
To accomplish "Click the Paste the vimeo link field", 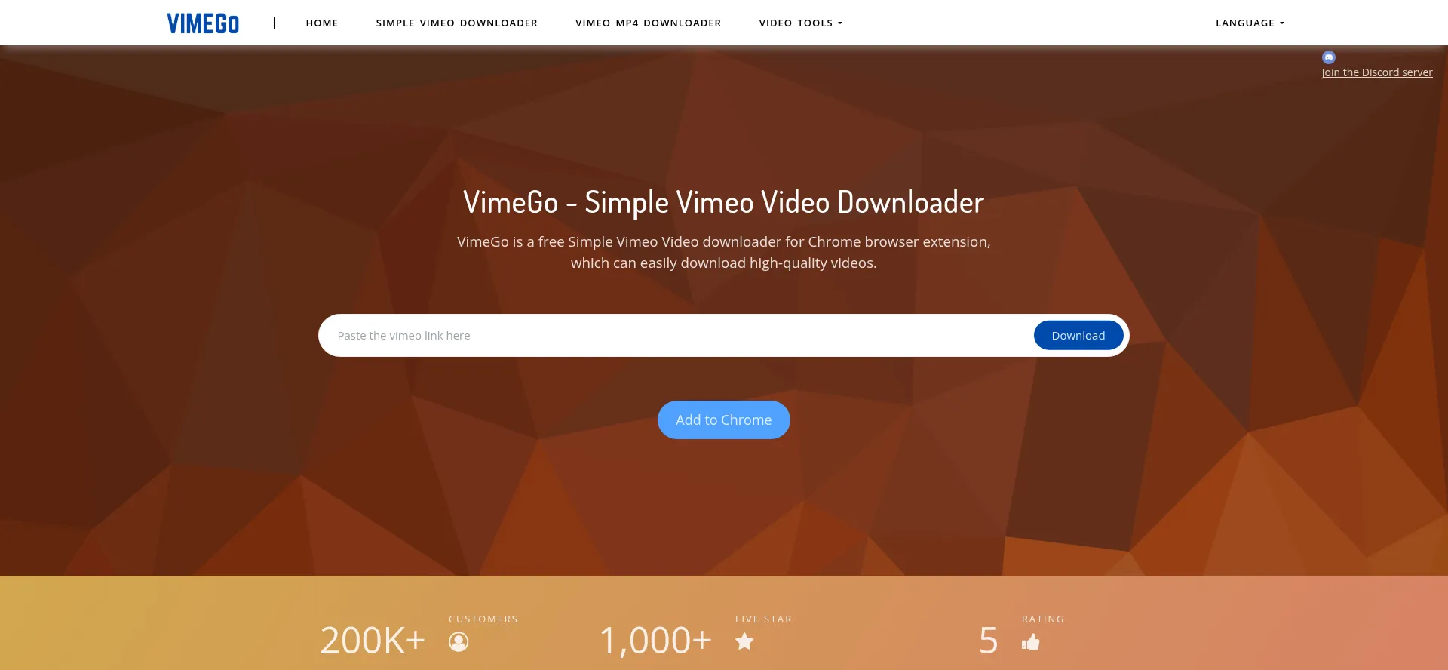I will [x=675, y=336].
